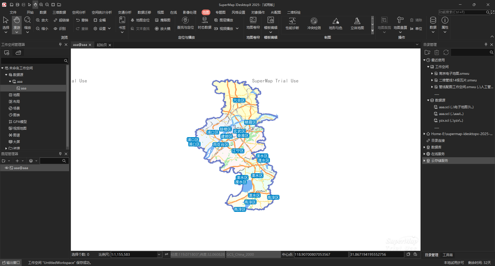The height and width of the screenshot is (266, 495).
Task: Activate the 放大镜 magnifier tool
Action: 163,29
